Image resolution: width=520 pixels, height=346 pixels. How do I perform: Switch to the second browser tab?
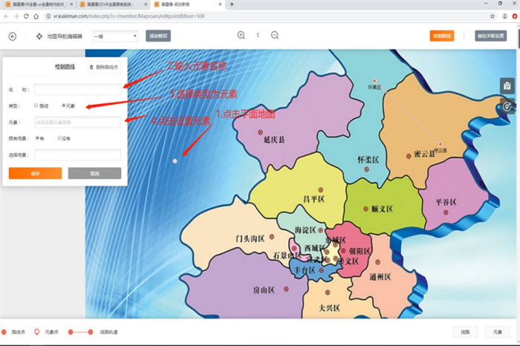click(113, 4)
